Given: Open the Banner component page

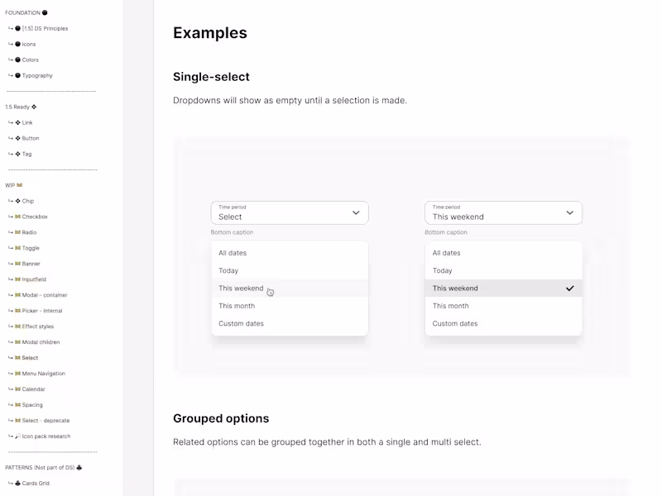Looking at the screenshot, I should point(32,264).
